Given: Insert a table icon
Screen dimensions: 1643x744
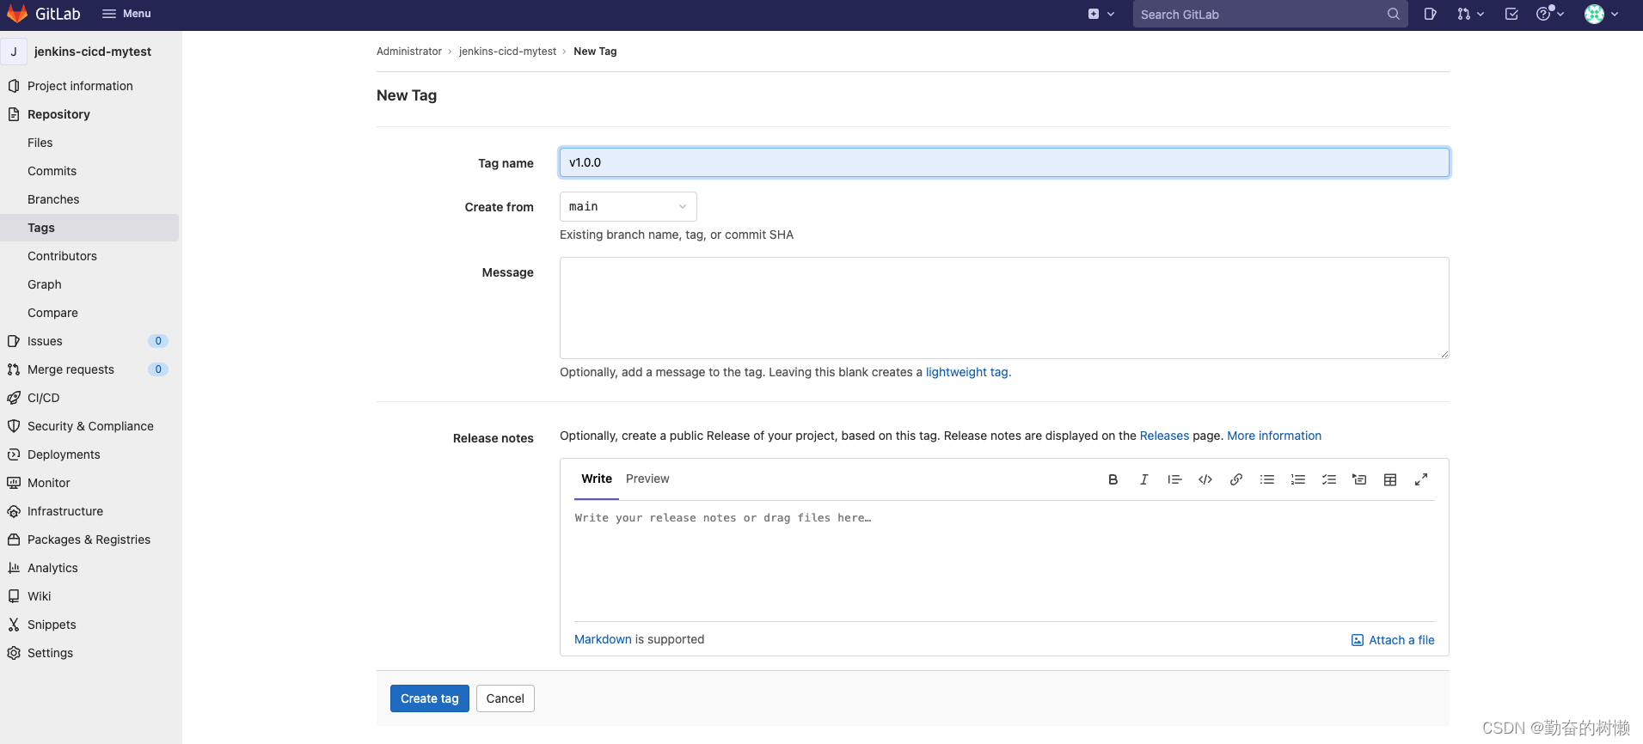Looking at the screenshot, I should click(1390, 479).
